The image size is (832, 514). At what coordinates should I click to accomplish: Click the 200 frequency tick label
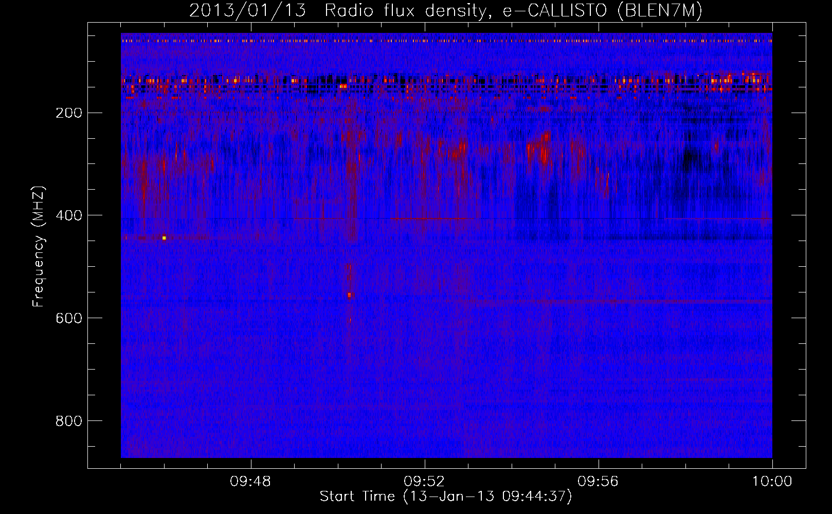pyautogui.click(x=68, y=113)
